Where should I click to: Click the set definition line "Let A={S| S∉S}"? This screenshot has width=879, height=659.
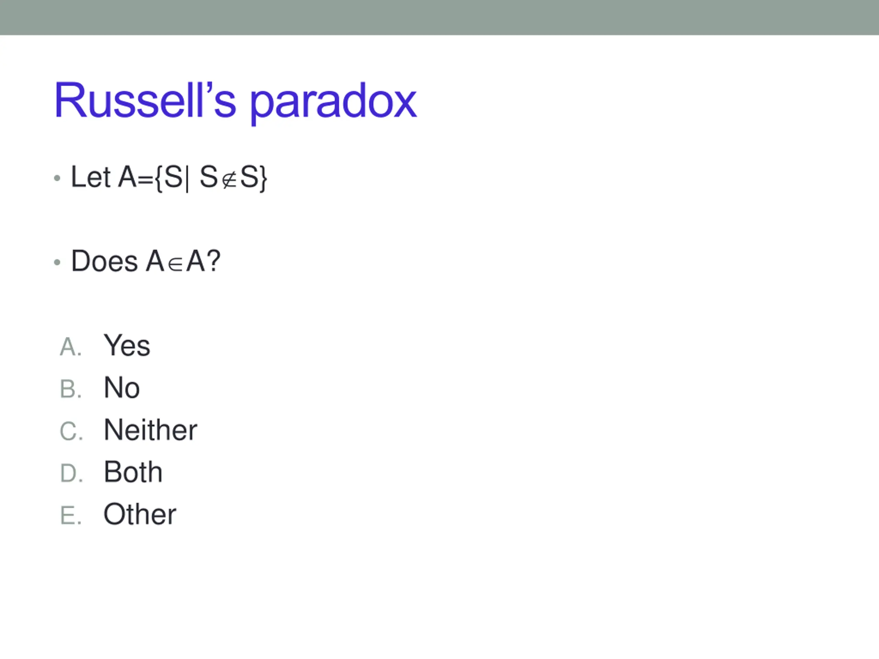[169, 177]
